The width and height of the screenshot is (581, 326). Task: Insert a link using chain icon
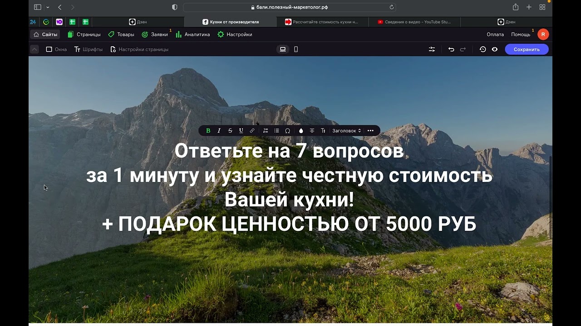[x=252, y=131]
